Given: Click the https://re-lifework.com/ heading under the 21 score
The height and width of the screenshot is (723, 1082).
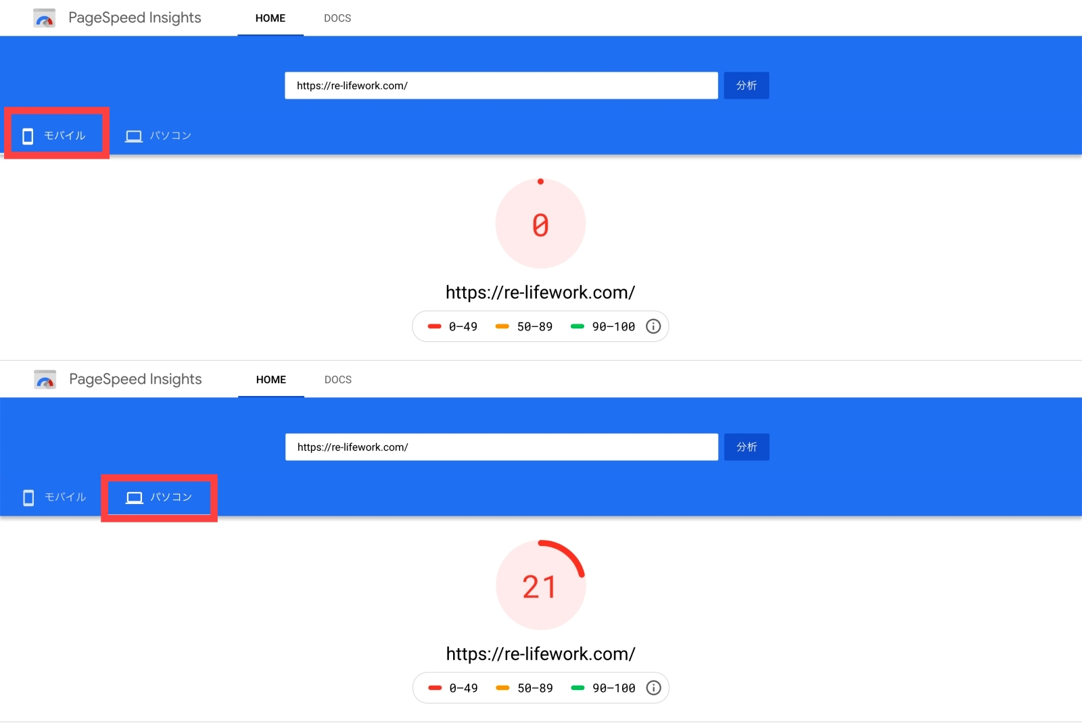Looking at the screenshot, I should [x=540, y=654].
